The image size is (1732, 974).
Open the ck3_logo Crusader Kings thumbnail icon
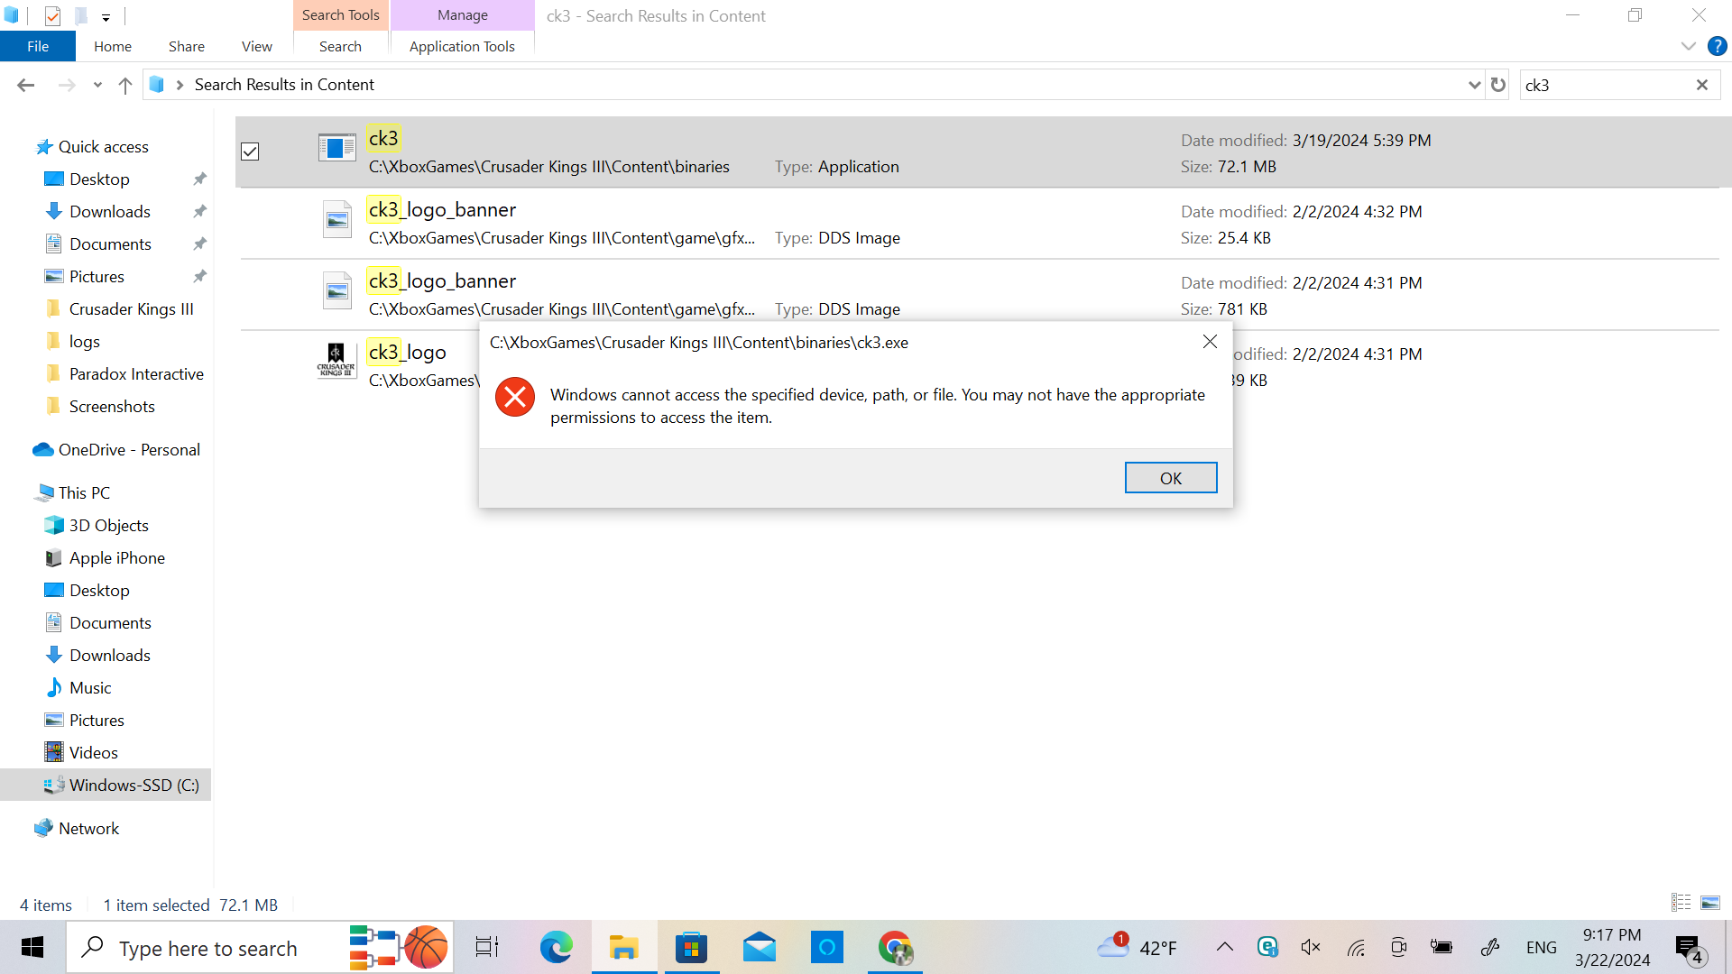[336, 360]
